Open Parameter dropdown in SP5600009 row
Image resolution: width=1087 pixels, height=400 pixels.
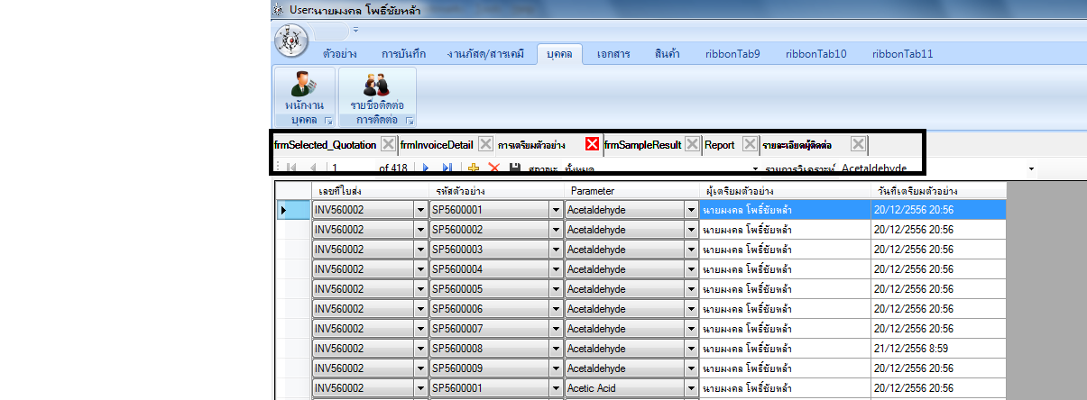(x=691, y=368)
